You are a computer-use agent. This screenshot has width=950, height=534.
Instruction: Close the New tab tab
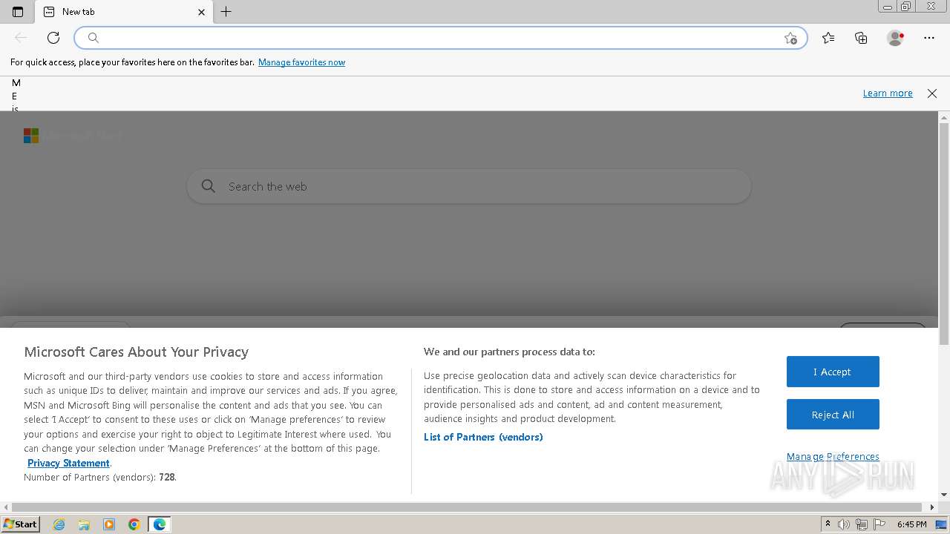(x=201, y=12)
